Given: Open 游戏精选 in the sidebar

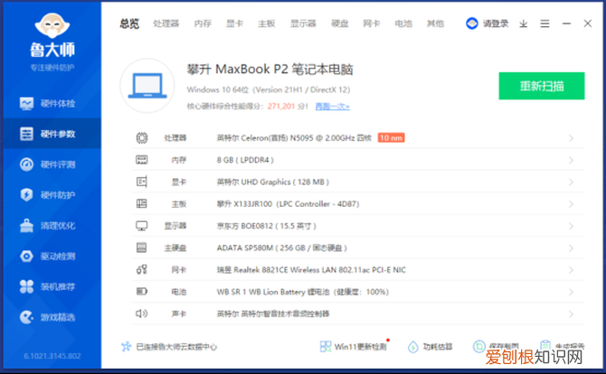Looking at the screenshot, I should click(x=52, y=317).
